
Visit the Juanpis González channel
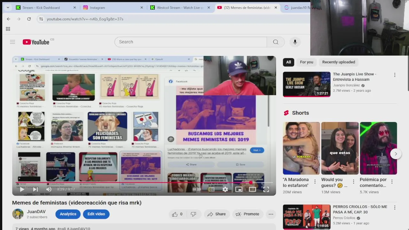(x=346, y=85)
